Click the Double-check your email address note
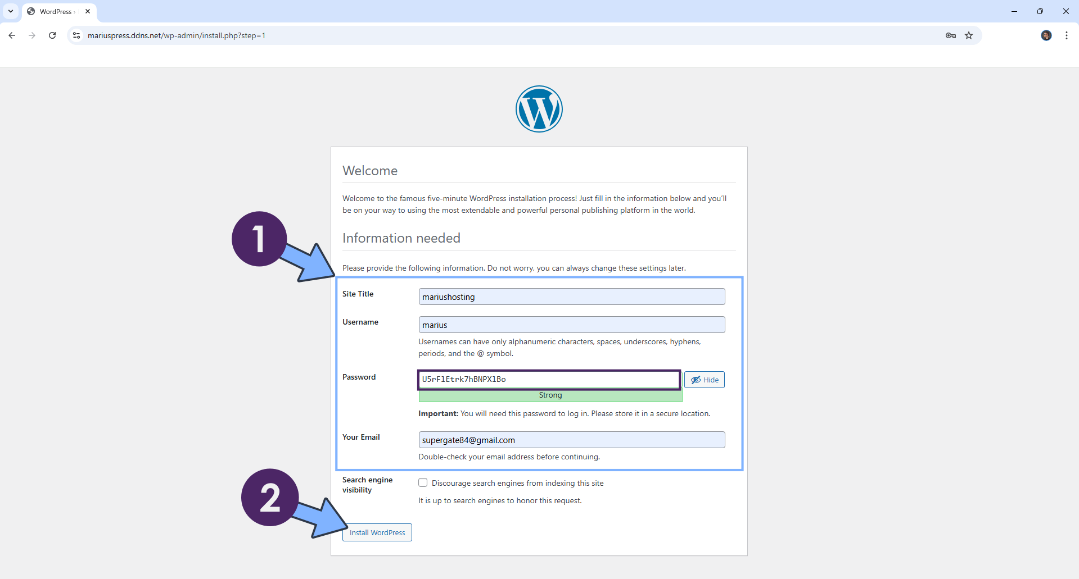The width and height of the screenshot is (1079, 579). pyautogui.click(x=509, y=457)
